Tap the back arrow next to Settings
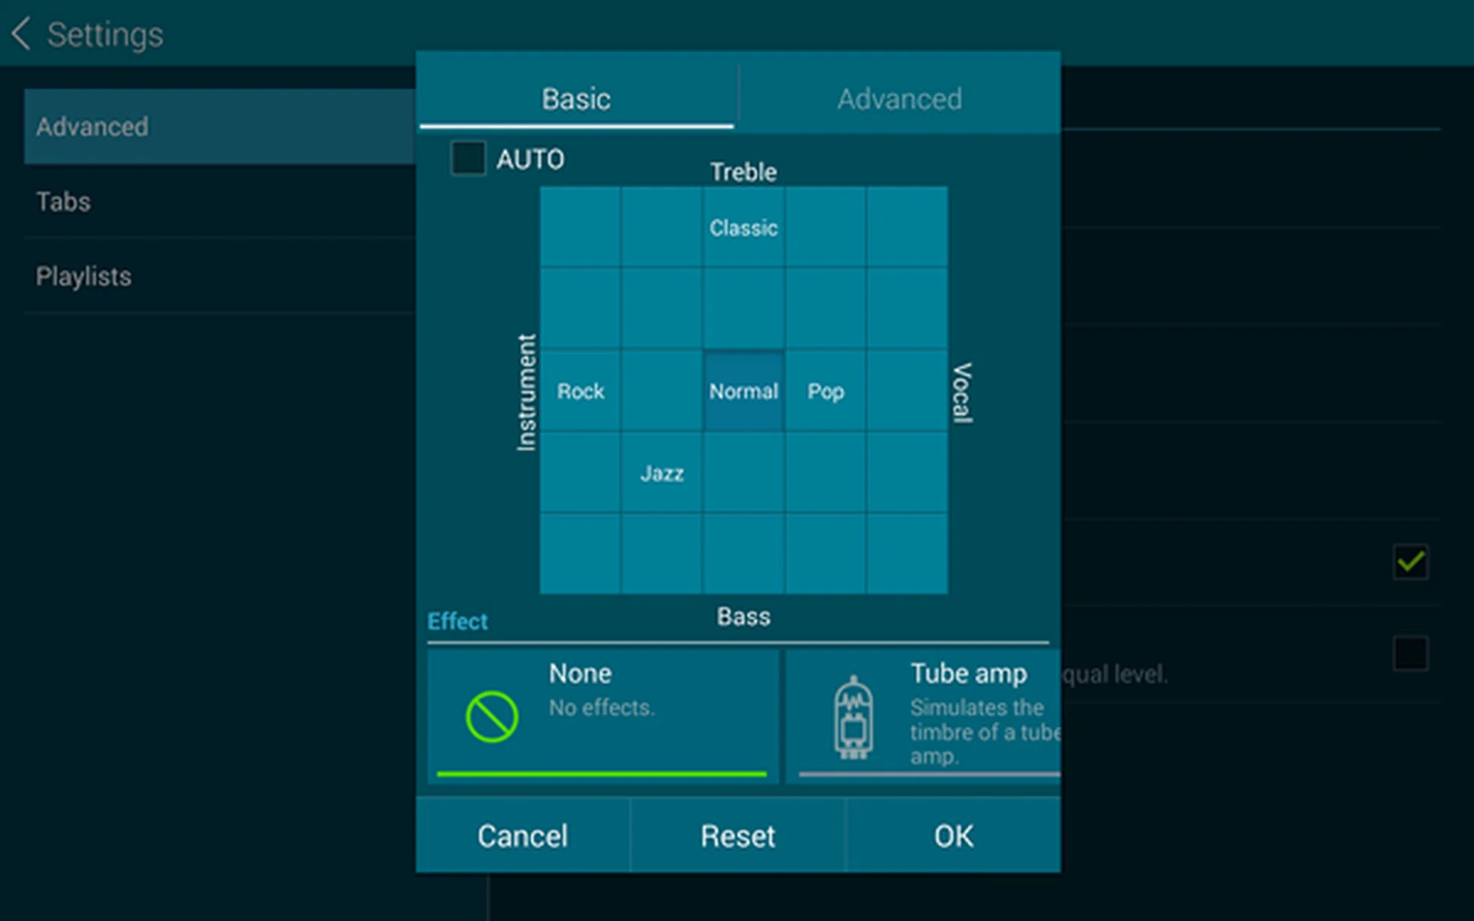The width and height of the screenshot is (1474, 921). point(21,35)
